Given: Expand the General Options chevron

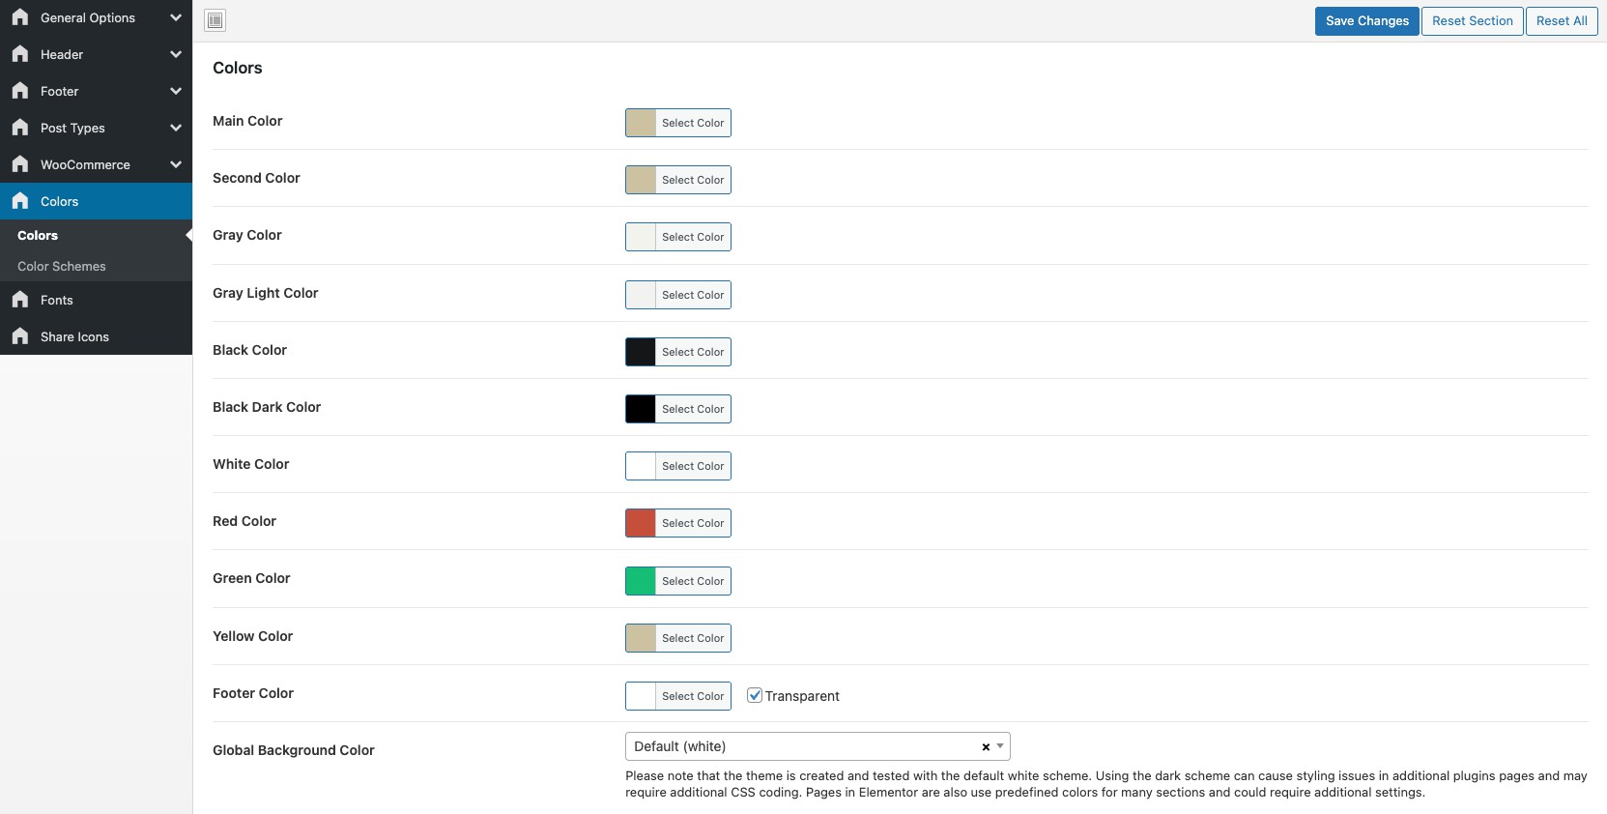Looking at the screenshot, I should point(176,17).
